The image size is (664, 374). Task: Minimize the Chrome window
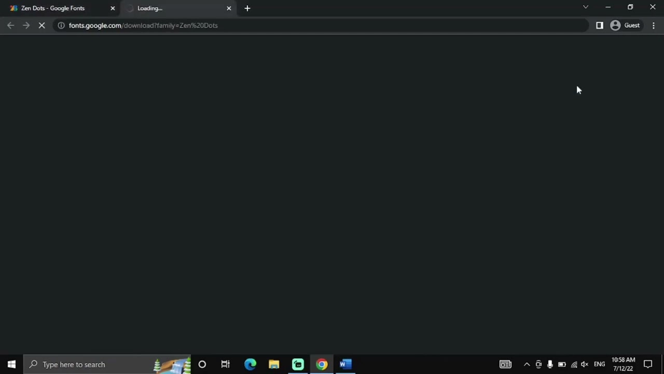click(x=608, y=7)
